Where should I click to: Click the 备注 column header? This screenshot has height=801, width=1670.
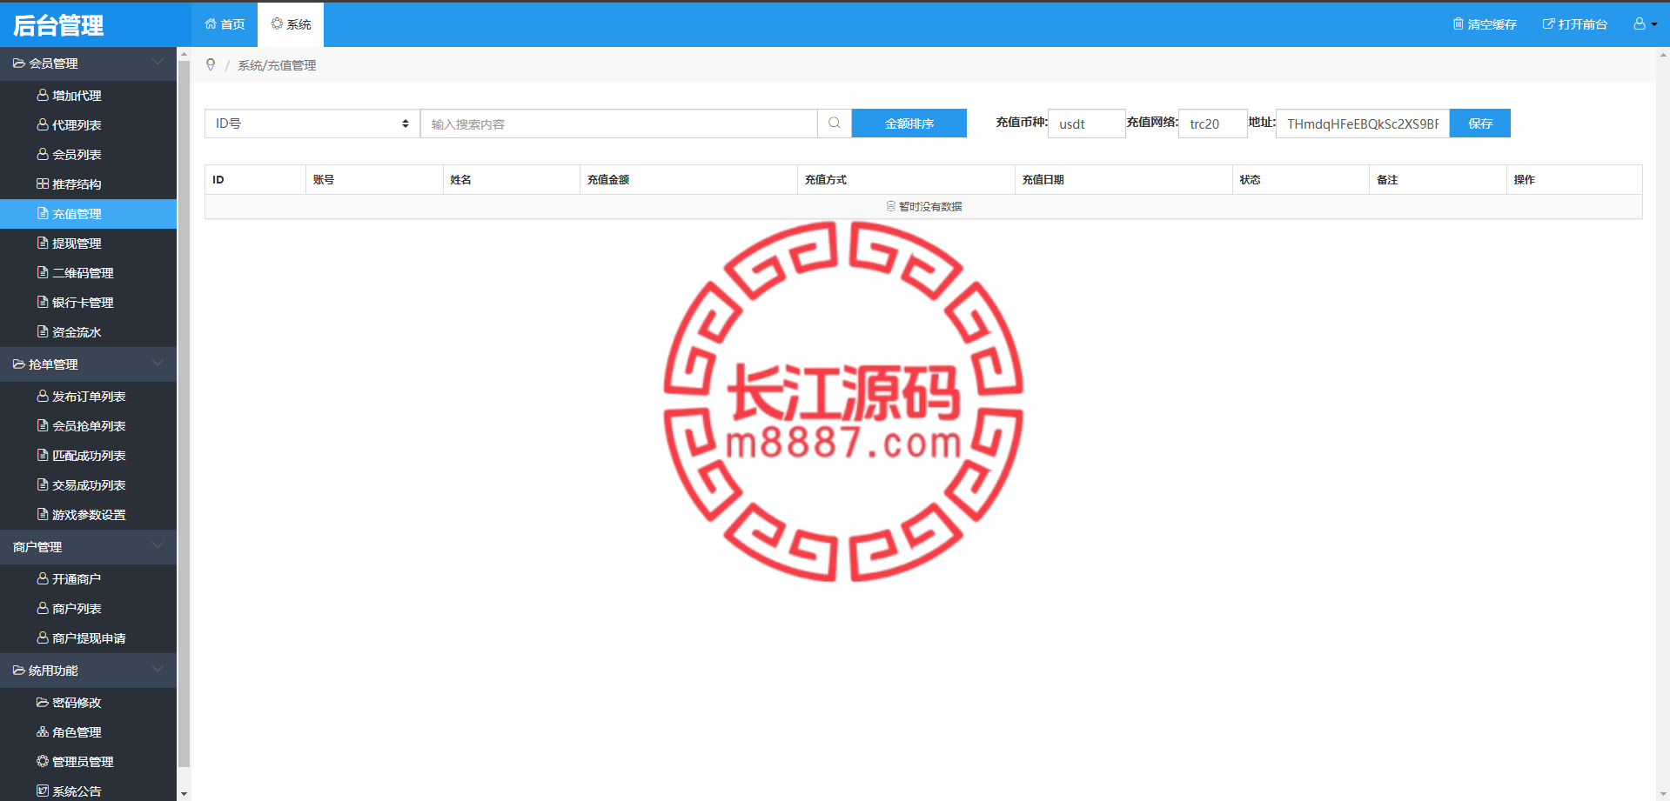(1438, 179)
